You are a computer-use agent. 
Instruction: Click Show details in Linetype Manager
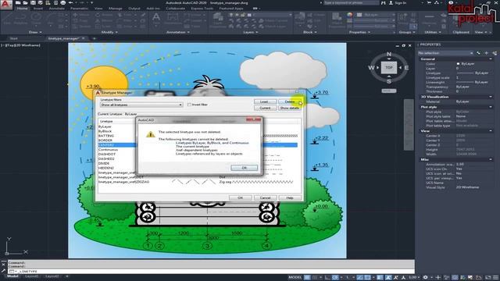pos(290,108)
